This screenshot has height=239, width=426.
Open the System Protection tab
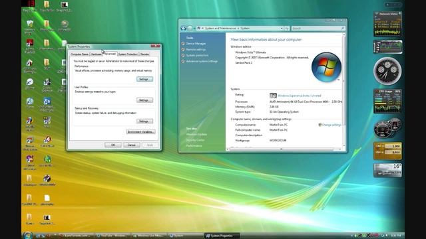pyautogui.click(x=128, y=54)
